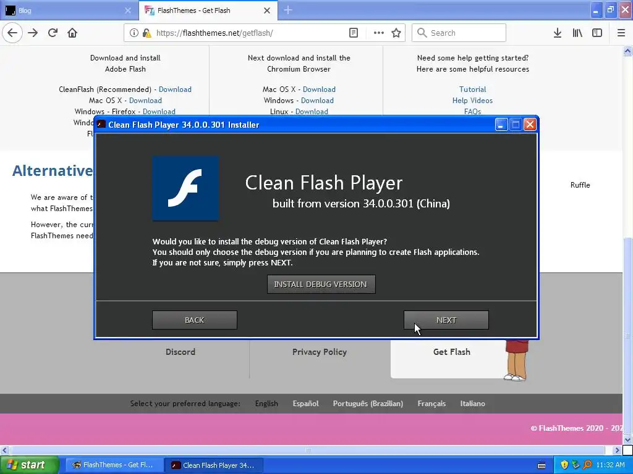The image size is (633, 474).
Task: Open Firefox downloads arrow icon
Action: point(557,33)
